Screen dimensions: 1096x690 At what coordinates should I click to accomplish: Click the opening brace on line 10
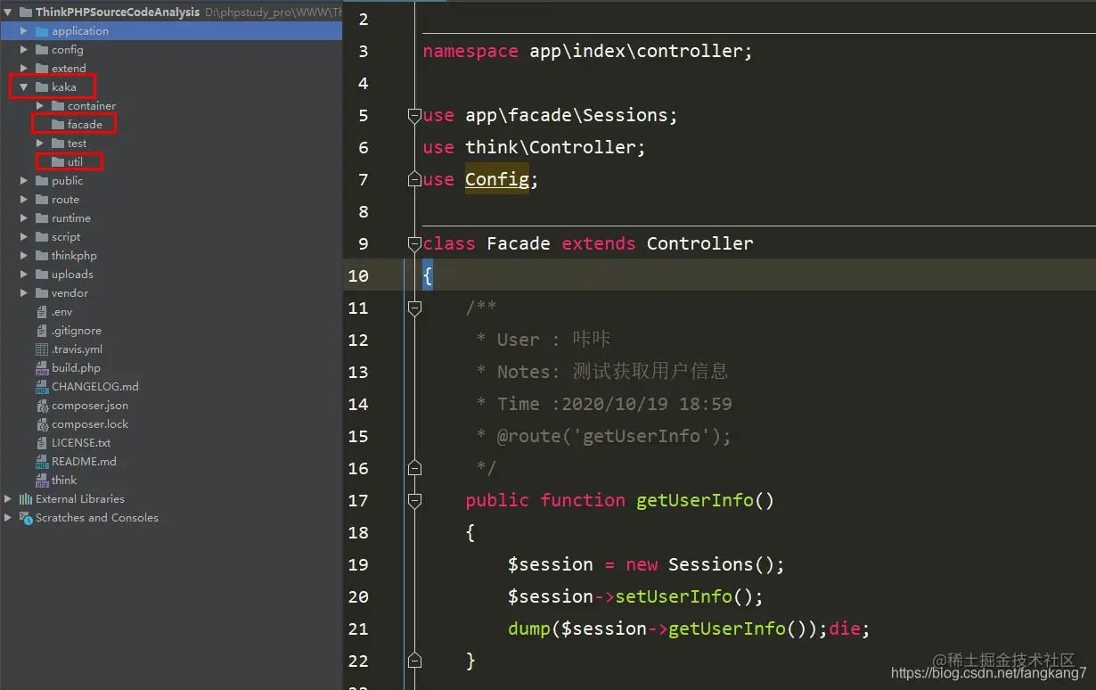click(428, 275)
